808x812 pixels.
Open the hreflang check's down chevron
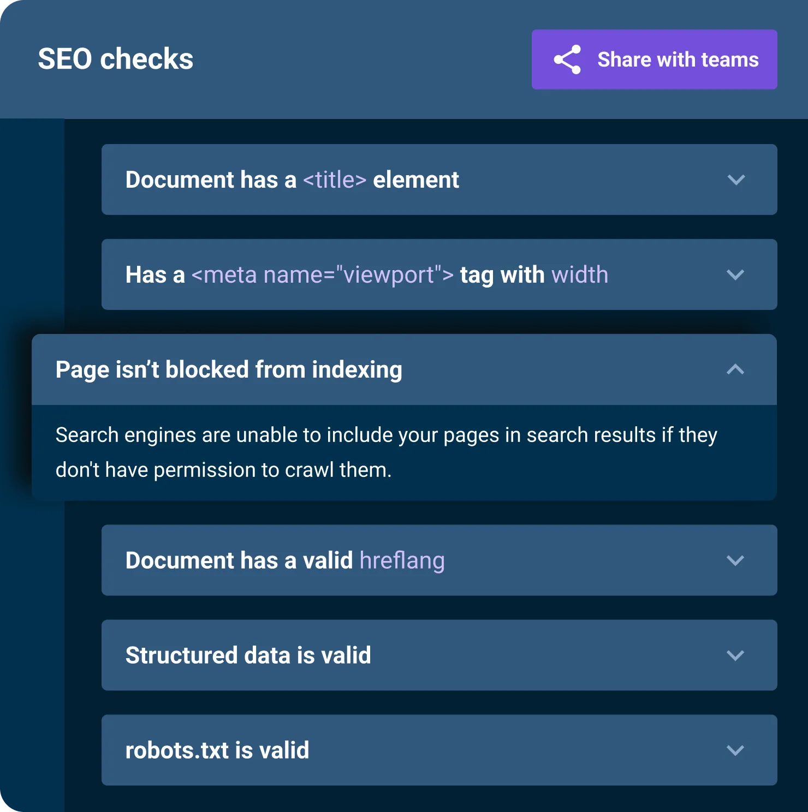pyautogui.click(x=736, y=560)
